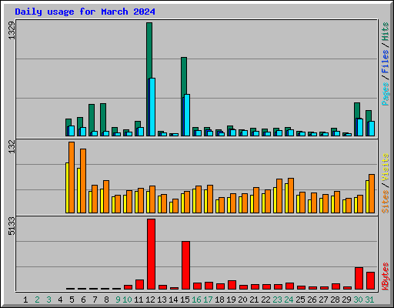Click the red KBytes bar for day 12
This screenshot has height=308, width=394.
pos(151,254)
